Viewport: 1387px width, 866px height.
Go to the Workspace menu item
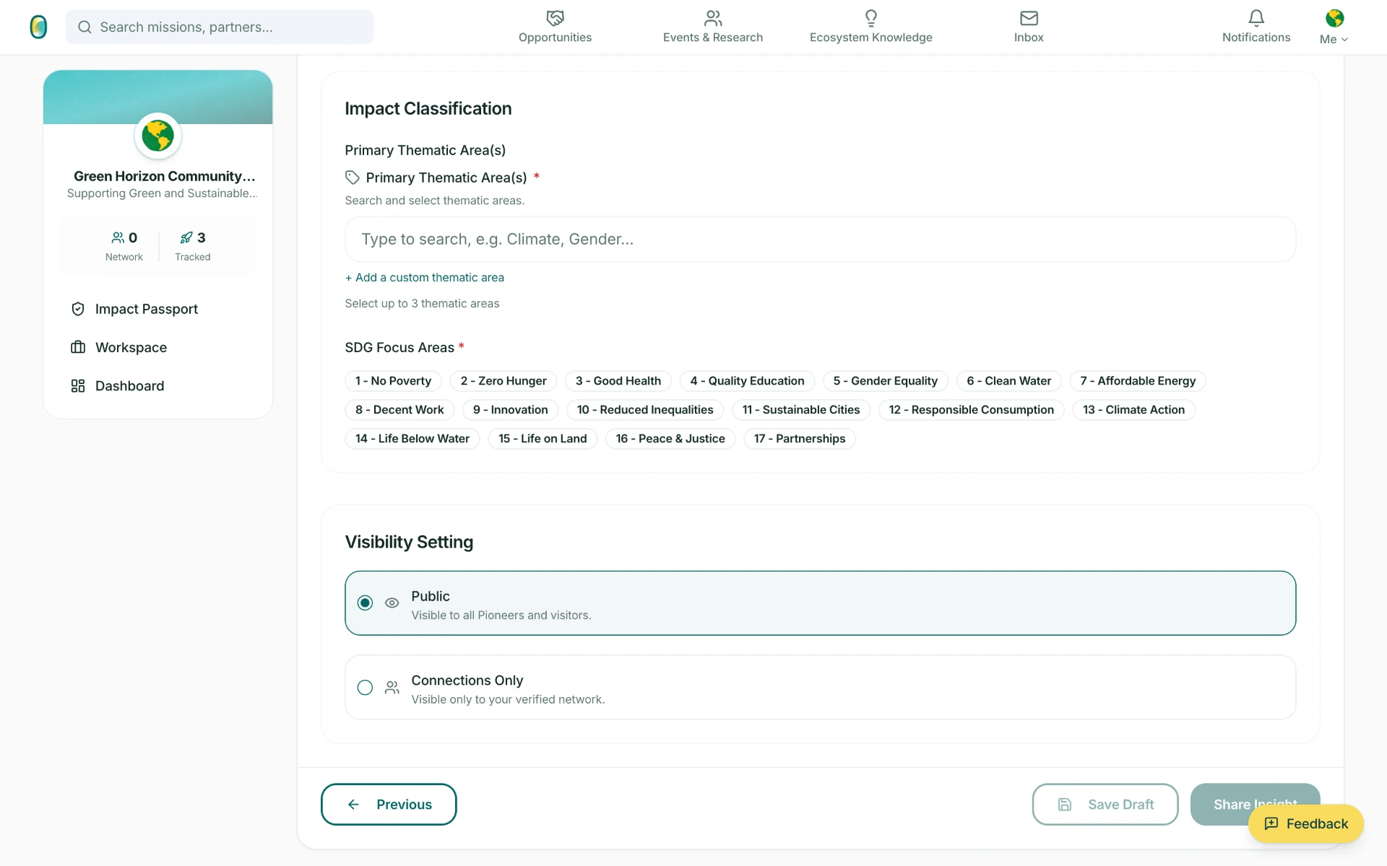(157, 347)
